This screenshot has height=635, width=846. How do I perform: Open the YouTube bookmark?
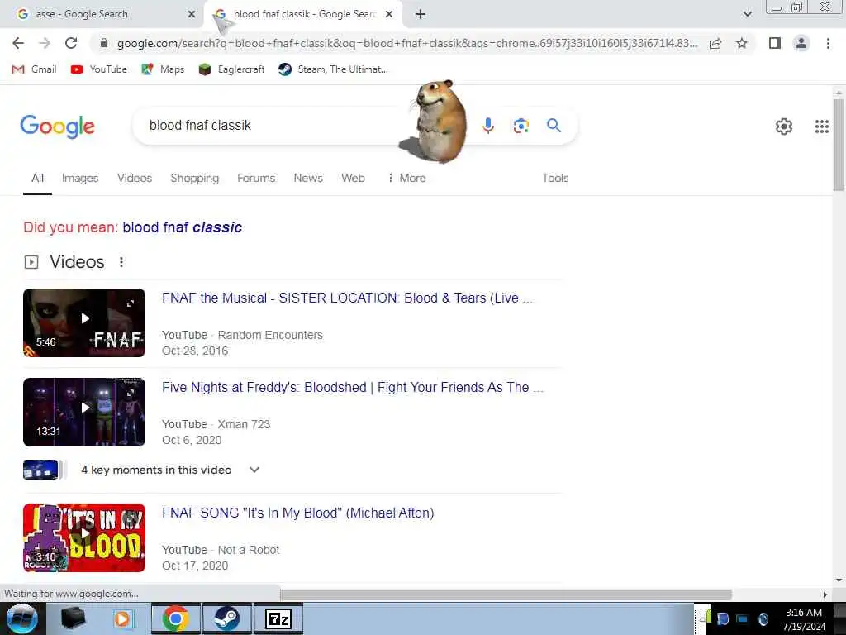tap(99, 69)
